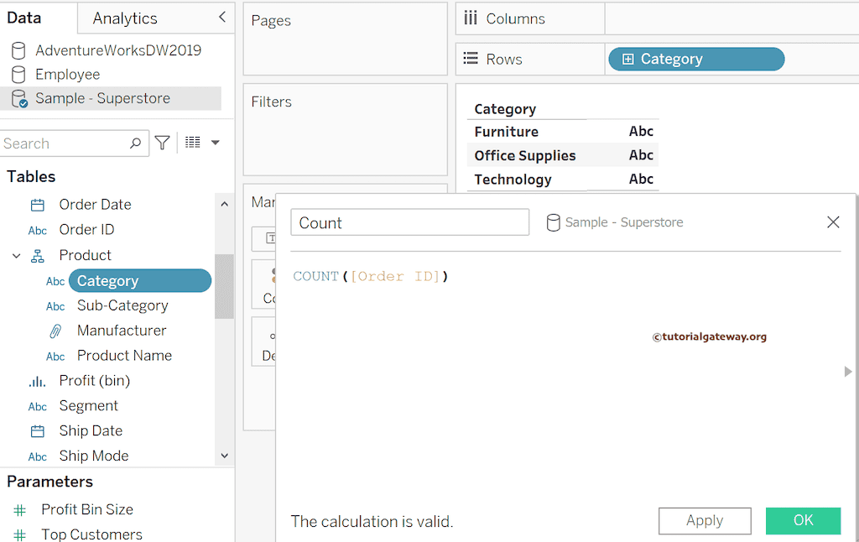Click the Profit Bin Size hash icon
This screenshot has height=542, width=859.
pos(20,510)
